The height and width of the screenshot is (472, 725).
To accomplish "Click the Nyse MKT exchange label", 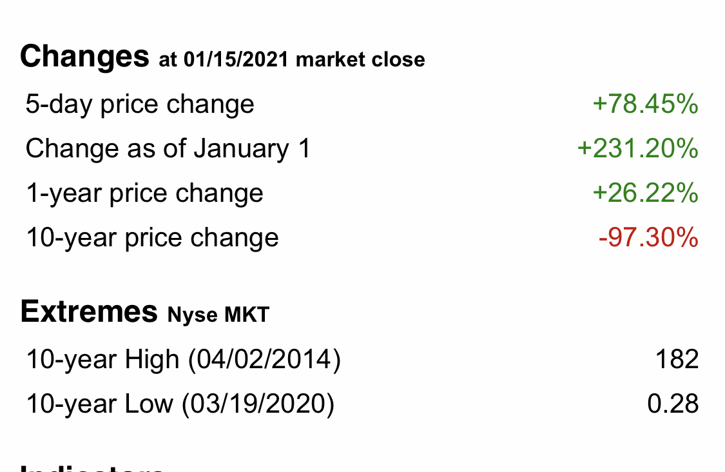I will tap(218, 315).
